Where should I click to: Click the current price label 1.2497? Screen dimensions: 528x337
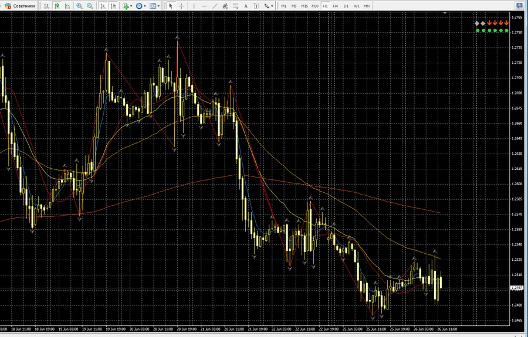pos(517,288)
